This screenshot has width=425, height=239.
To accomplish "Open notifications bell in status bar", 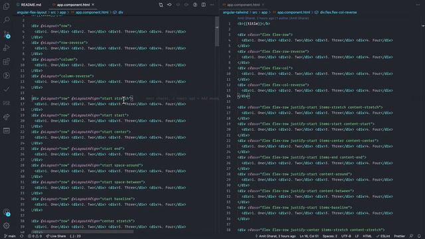I will click(419, 236).
